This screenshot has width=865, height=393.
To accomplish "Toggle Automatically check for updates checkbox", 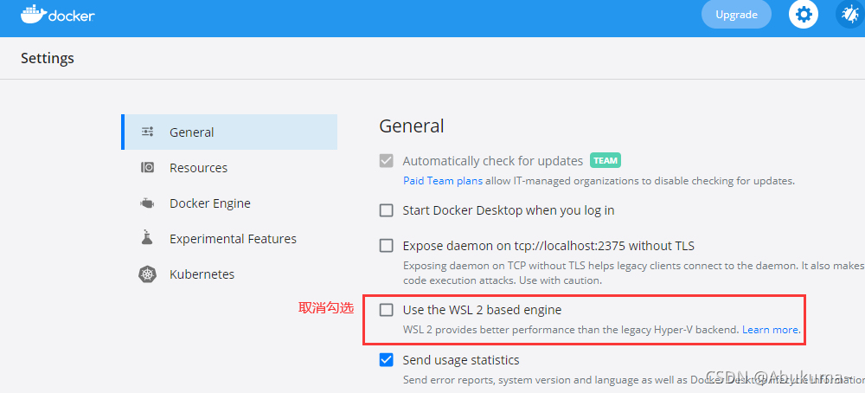I will tap(386, 161).
